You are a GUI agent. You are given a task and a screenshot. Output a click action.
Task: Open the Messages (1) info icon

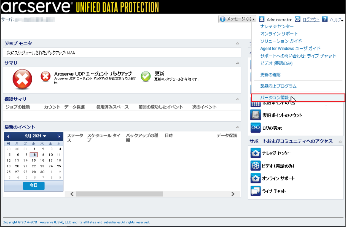tap(223, 19)
